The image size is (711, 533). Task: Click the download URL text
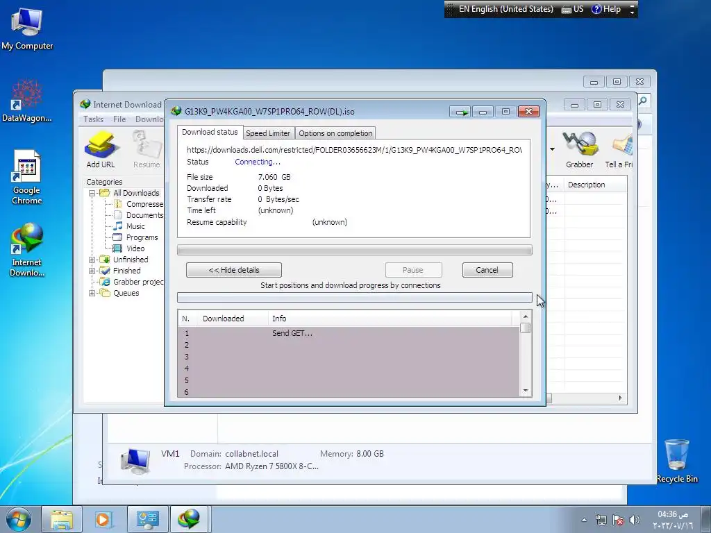tap(354, 150)
